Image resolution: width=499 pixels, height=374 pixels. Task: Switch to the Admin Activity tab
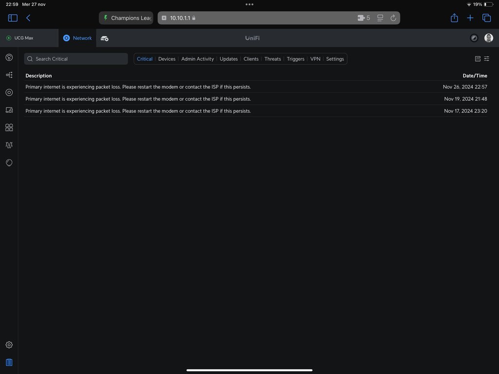197,59
